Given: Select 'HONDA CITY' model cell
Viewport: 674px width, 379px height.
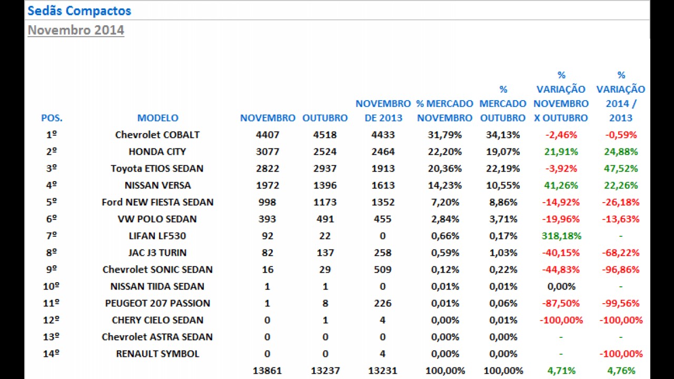Looking at the screenshot, I should pos(157,152).
